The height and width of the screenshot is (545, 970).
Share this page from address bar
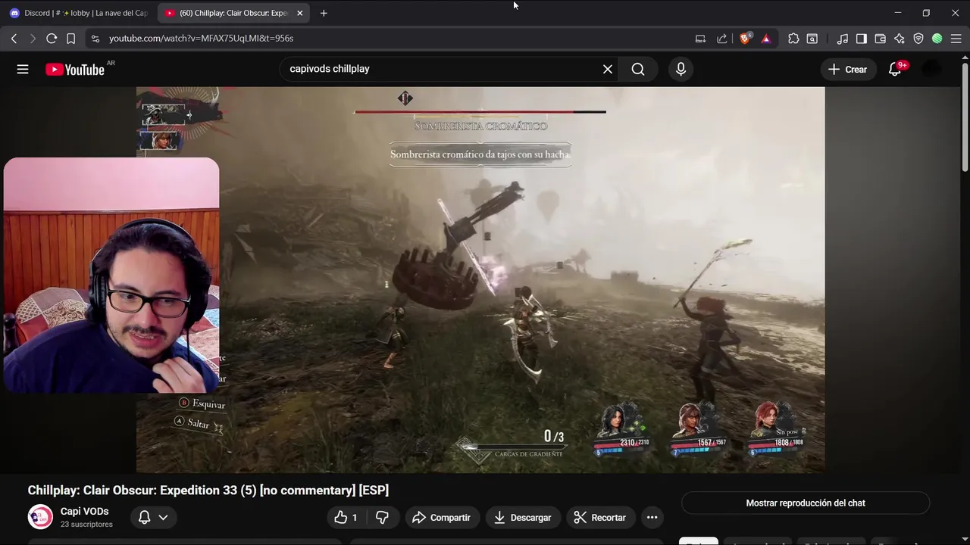pos(721,39)
